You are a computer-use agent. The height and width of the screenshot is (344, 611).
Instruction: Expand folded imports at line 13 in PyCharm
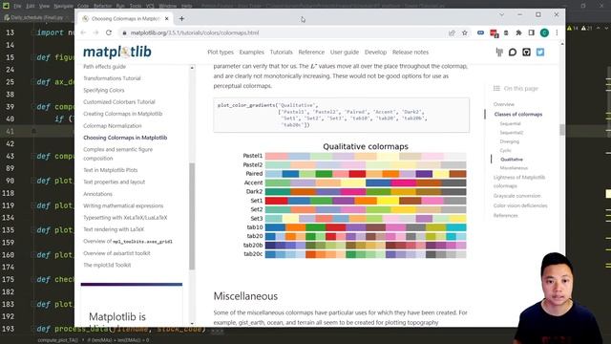pos(33,32)
